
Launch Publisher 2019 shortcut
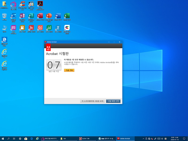[31, 17]
